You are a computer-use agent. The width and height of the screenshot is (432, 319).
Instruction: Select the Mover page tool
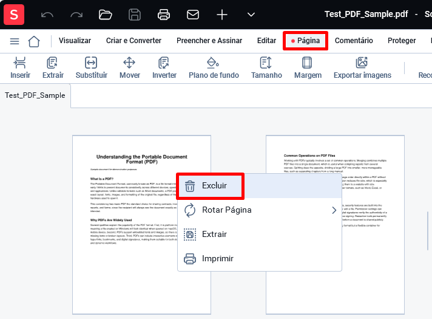pos(129,68)
